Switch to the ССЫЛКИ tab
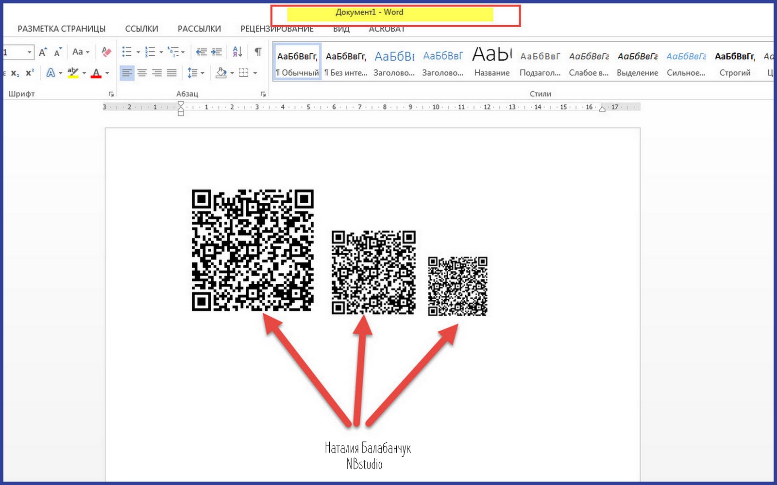The image size is (777, 485). tap(142, 29)
